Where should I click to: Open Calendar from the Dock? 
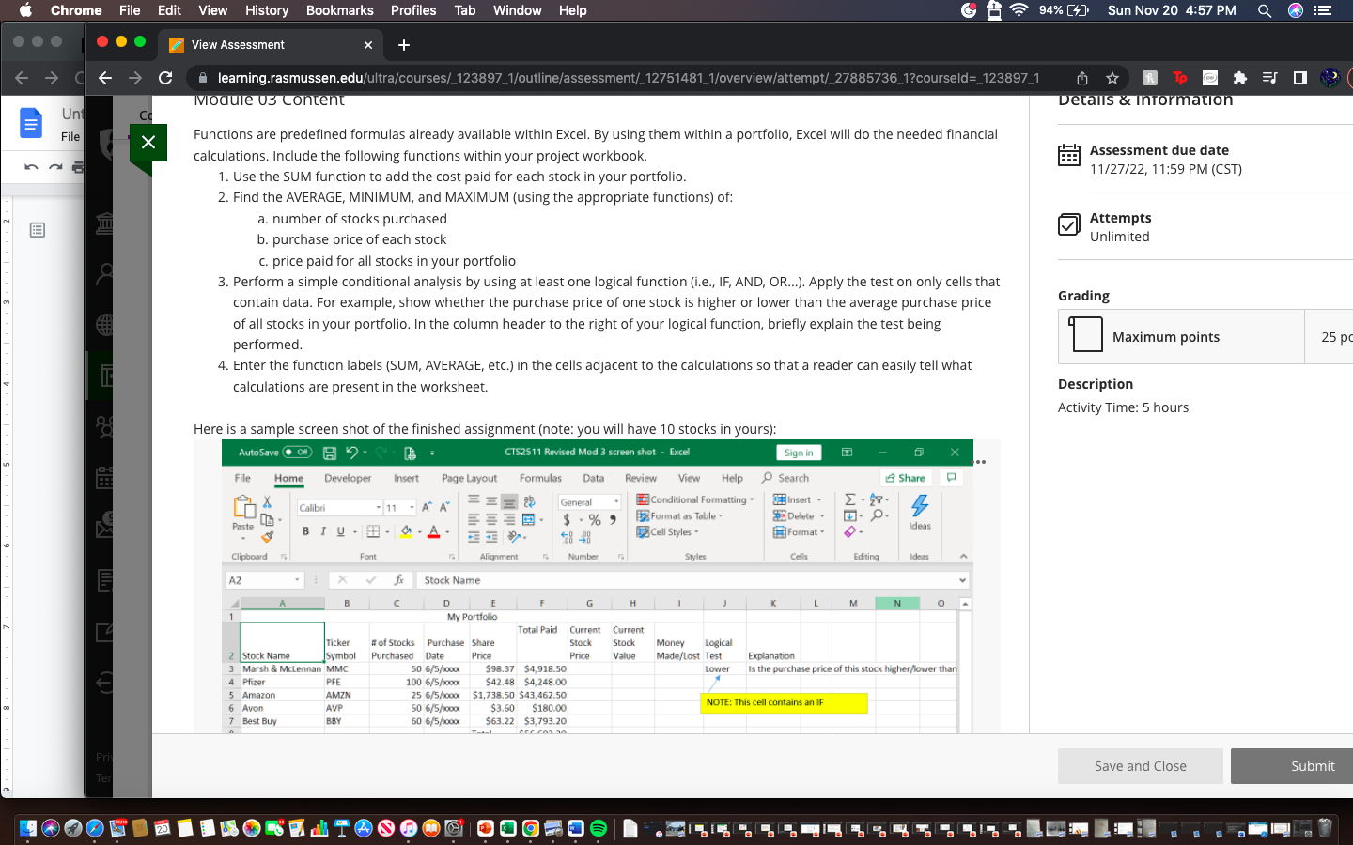click(163, 828)
